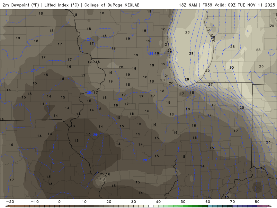Click the blue "29" lifted index contour label
This screenshot has height=208, width=277.
(x=95, y=135)
